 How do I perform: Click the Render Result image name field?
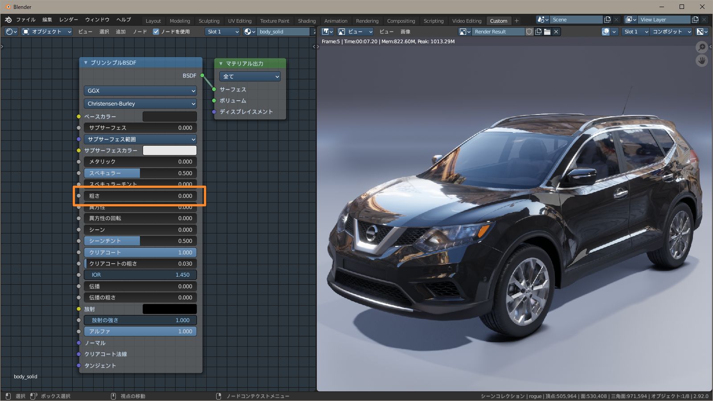coord(498,32)
